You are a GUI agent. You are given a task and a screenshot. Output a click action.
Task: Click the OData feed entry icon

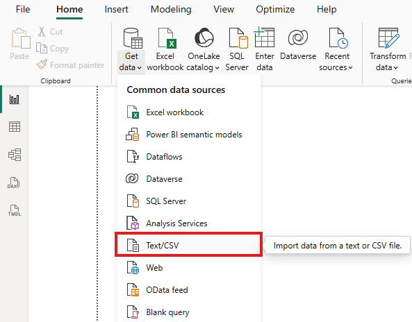coord(133,289)
